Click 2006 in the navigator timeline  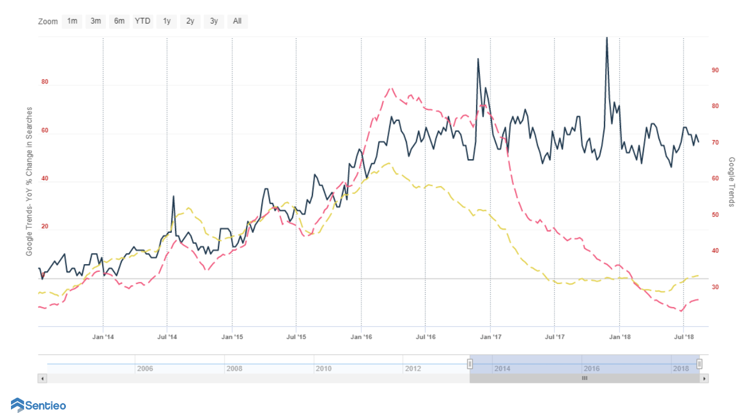pos(145,369)
